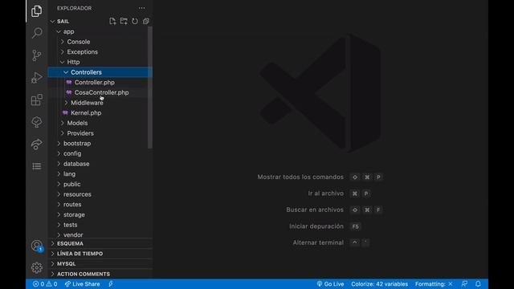Click 'Ir al archivo' hint text
The height and width of the screenshot is (289, 514).
click(326, 193)
